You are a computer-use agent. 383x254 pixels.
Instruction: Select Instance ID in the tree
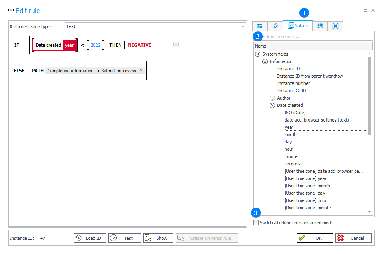pos(288,69)
